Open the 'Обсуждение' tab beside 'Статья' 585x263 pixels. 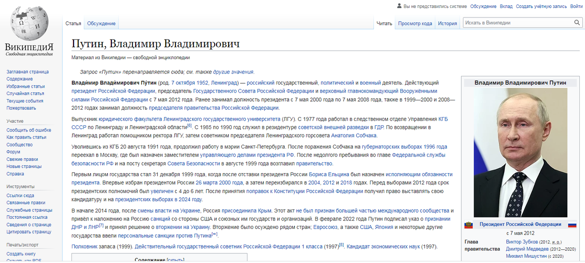coord(101,24)
